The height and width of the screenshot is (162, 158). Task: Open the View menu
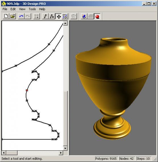coord(22,9)
